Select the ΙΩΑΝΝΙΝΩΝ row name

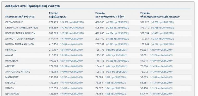point(12,94)
